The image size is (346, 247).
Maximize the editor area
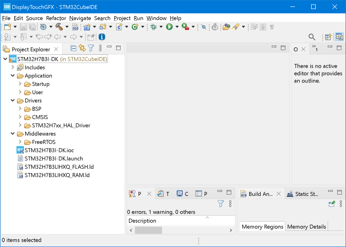pos(283,48)
